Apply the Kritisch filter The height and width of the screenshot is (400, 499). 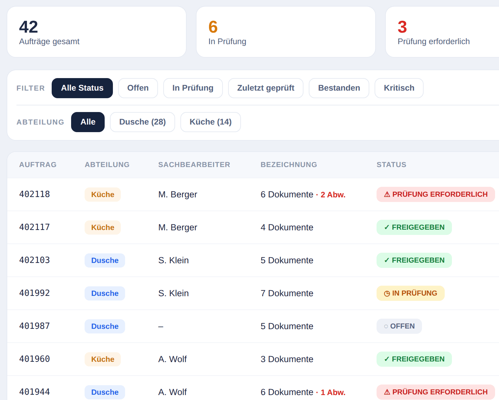(399, 88)
